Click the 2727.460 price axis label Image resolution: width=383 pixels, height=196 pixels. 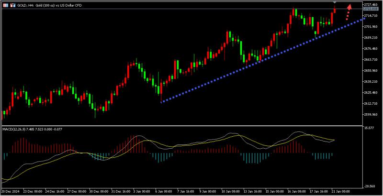pyautogui.click(x=370, y=4)
